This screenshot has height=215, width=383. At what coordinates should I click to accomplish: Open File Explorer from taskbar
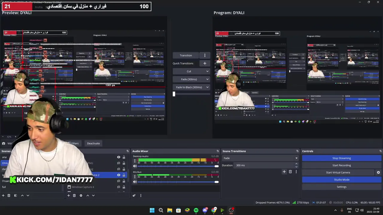[170, 210]
